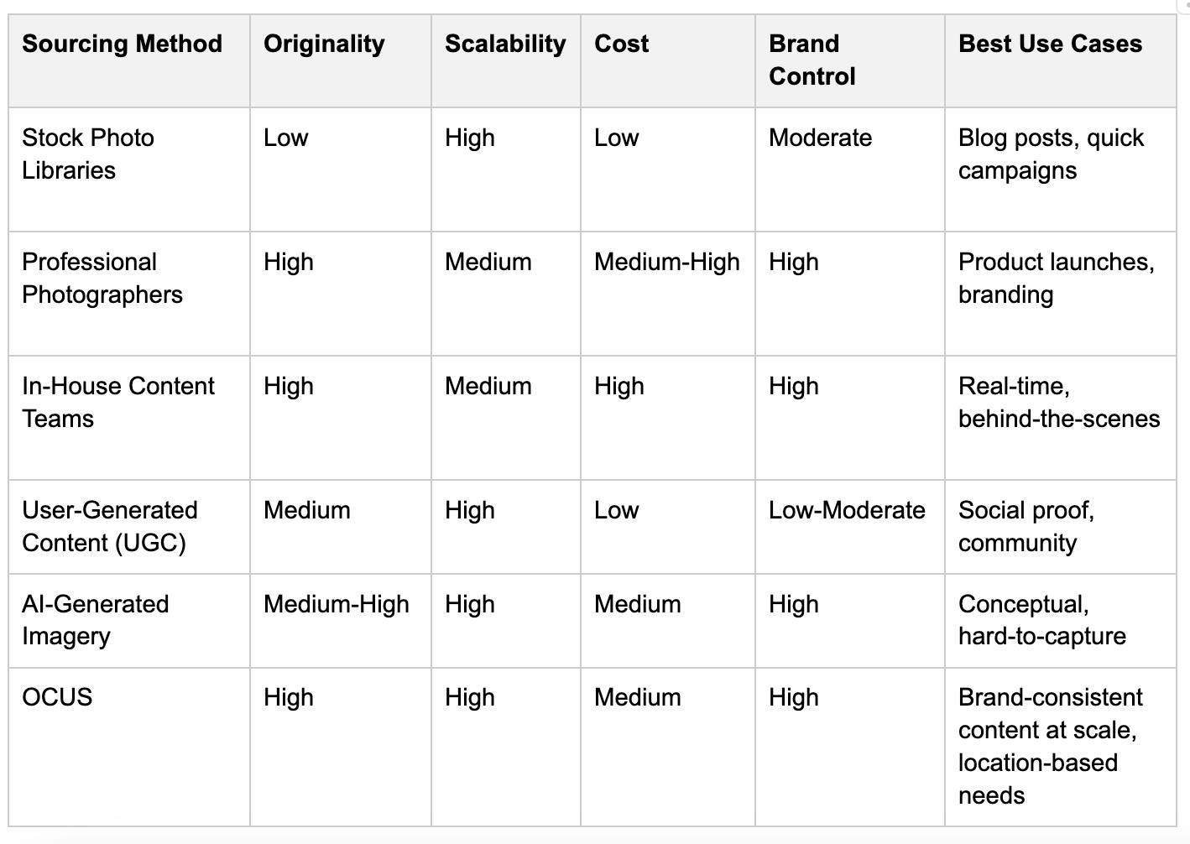The height and width of the screenshot is (844, 1190).
Task: Click the "Blog posts, quick campaigns" cell
Action: pos(1051,154)
